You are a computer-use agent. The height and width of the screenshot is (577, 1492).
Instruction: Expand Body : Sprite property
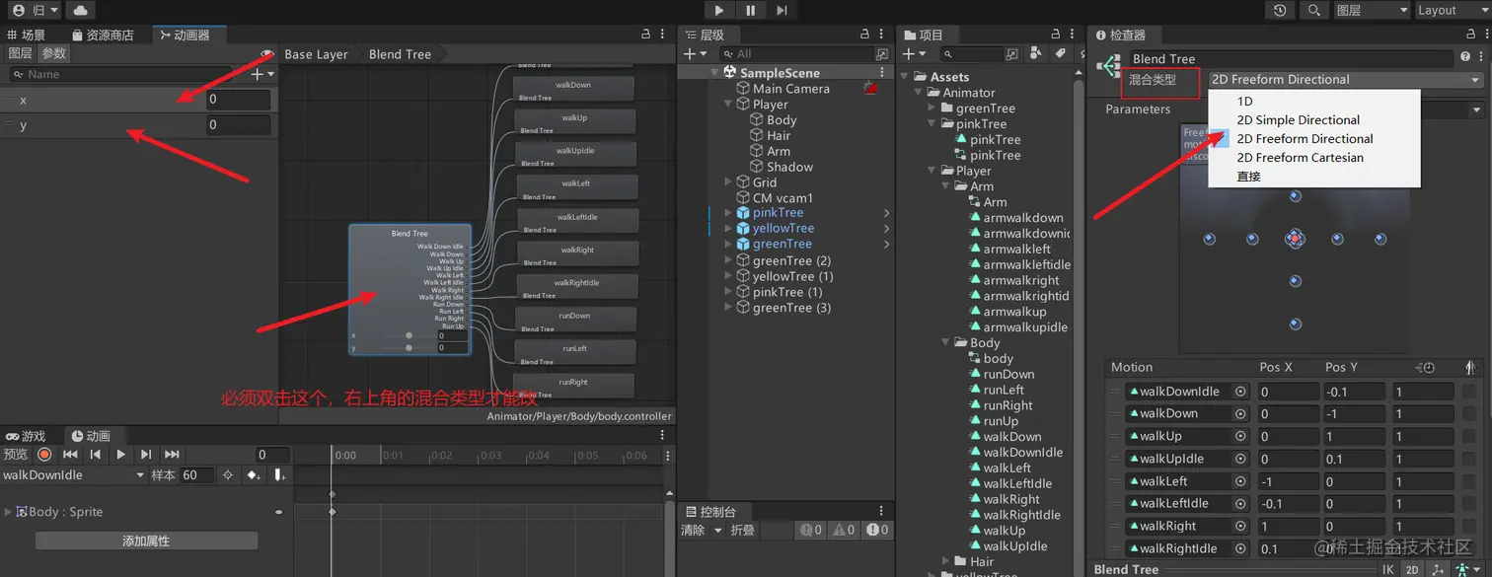click(9, 512)
